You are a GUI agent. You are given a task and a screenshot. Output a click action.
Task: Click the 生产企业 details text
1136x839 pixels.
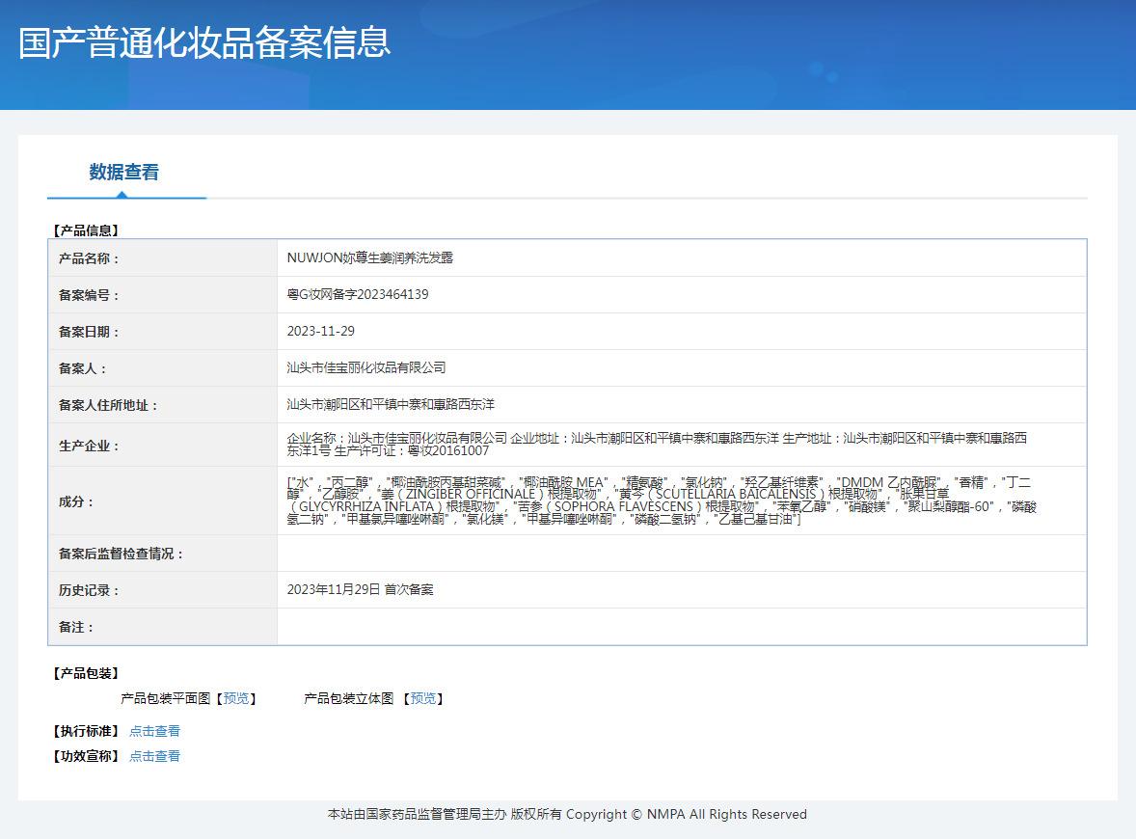point(656,445)
